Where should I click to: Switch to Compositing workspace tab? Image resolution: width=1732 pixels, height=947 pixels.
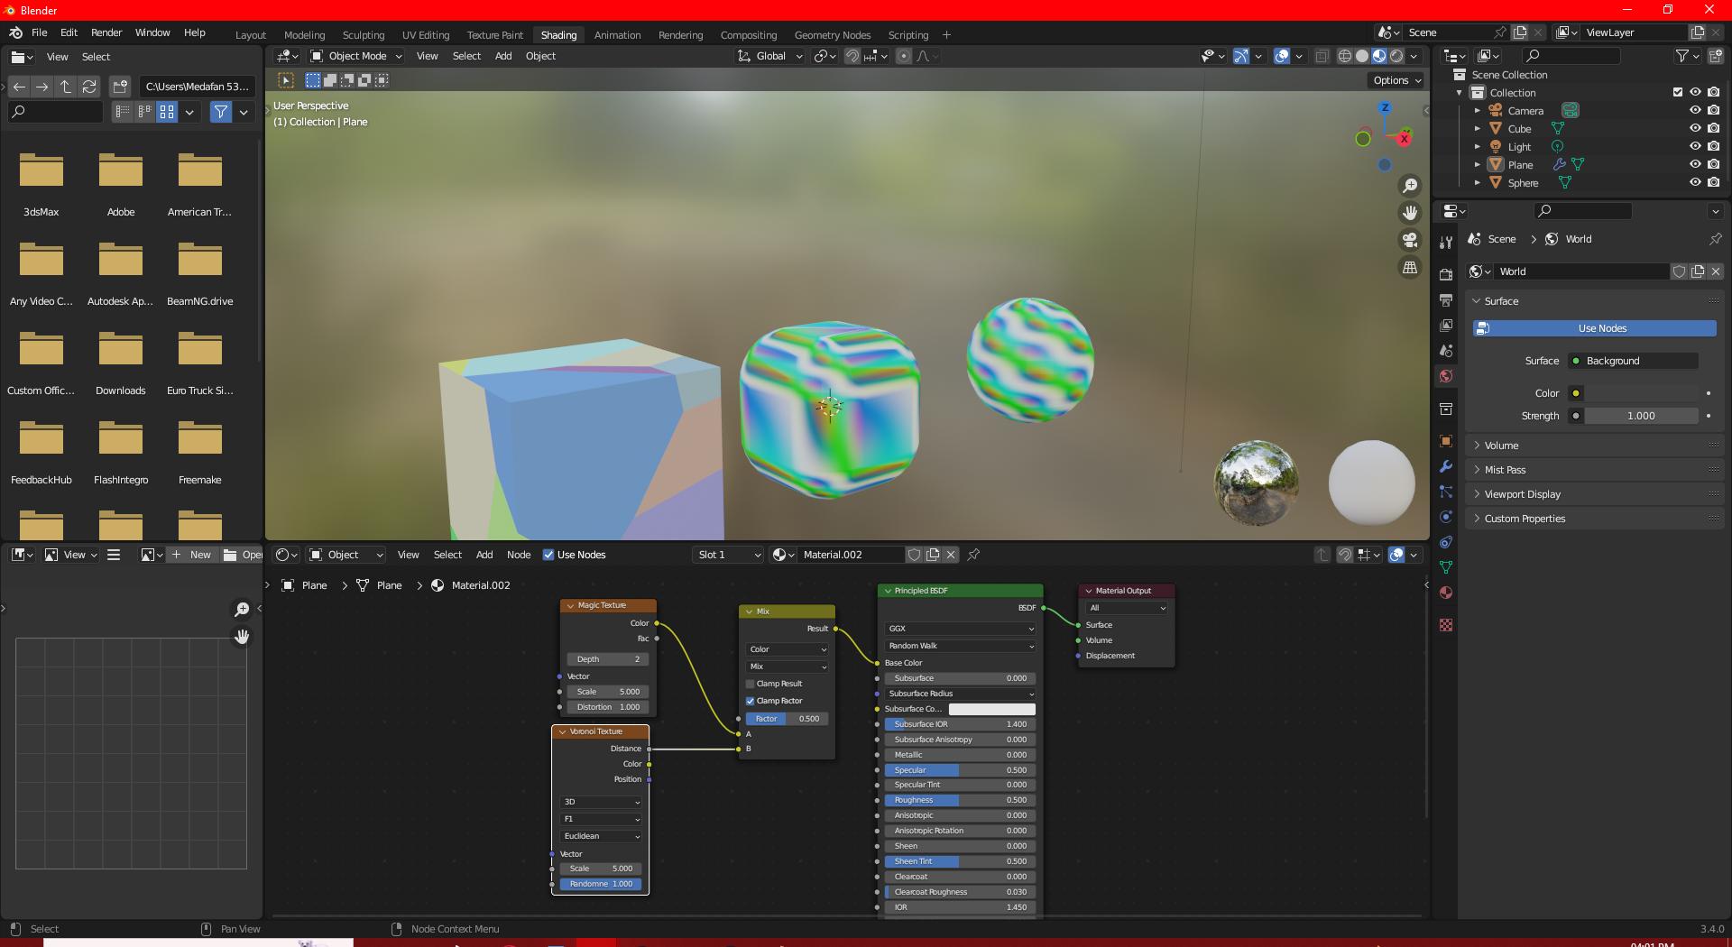(748, 35)
